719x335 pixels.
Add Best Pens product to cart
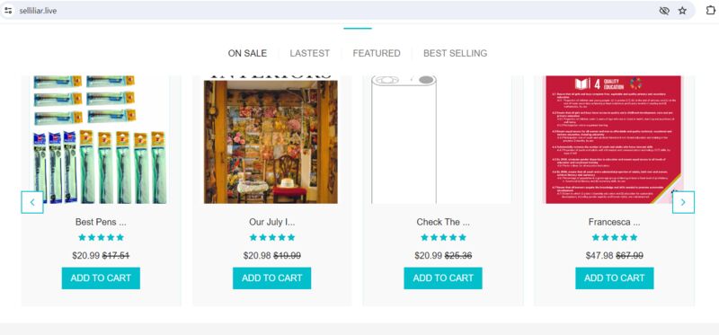pyautogui.click(x=101, y=278)
